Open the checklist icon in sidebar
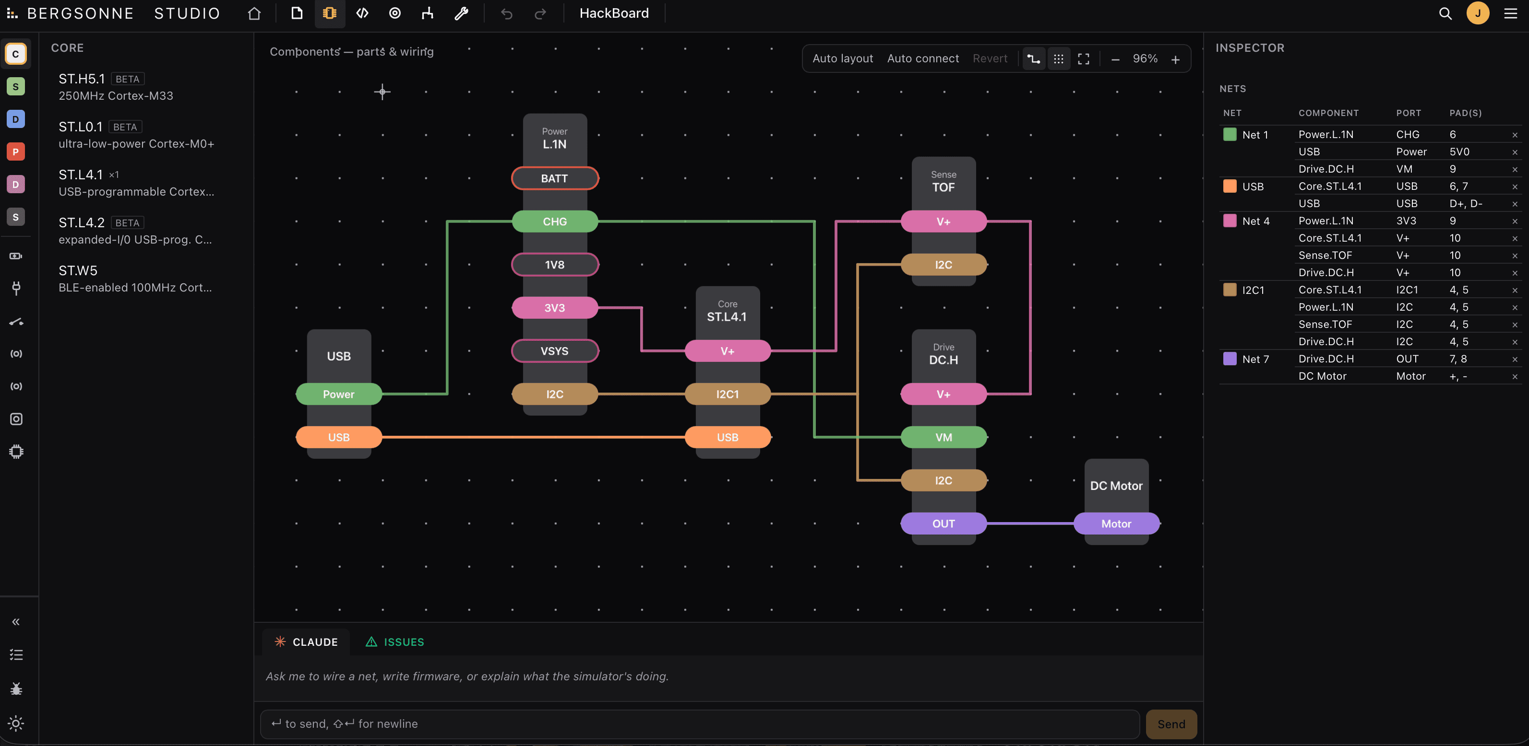The image size is (1529, 746). [16, 655]
